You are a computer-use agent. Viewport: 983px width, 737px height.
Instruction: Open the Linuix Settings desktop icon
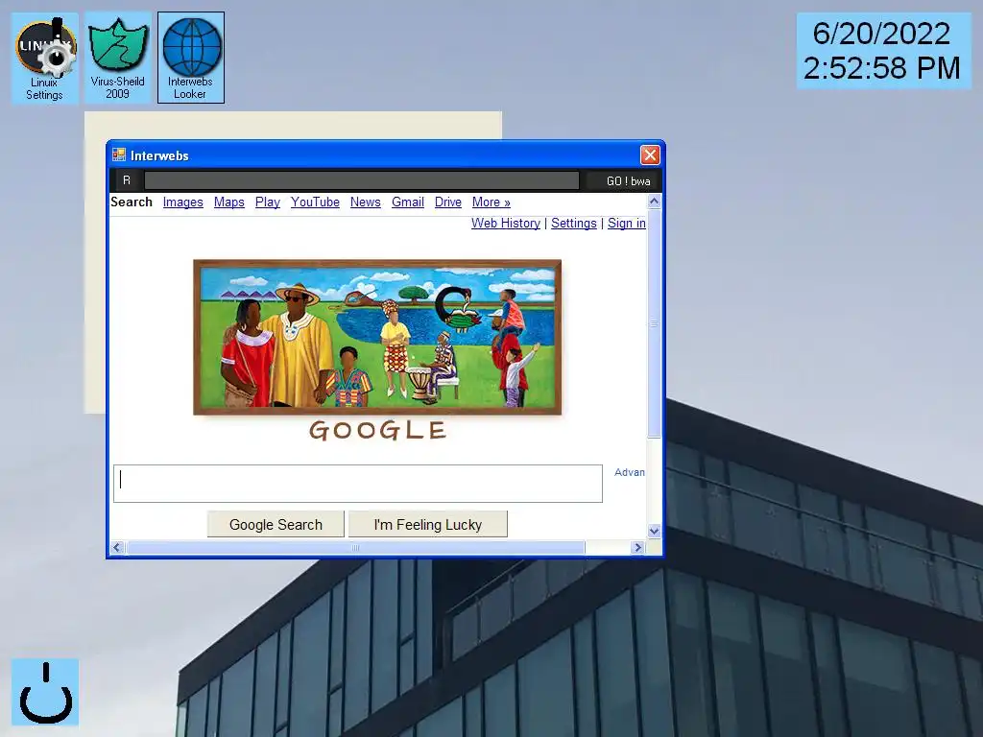point(45,58)
